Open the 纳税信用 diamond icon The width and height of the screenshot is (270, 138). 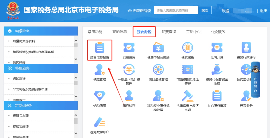[x=99, y=96]
